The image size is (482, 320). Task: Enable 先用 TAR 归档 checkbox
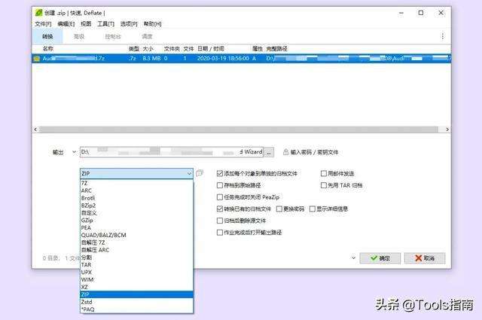(x=323, y=185)
